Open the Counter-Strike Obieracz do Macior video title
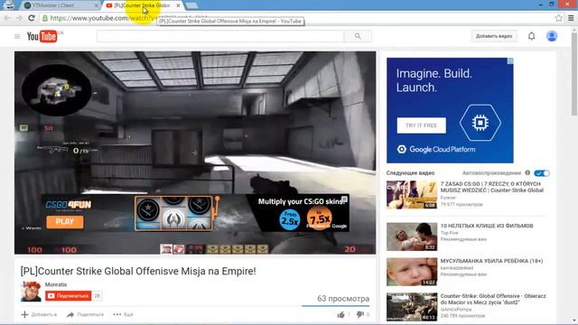This screenshot has width=578, height=325. (493, 299)
